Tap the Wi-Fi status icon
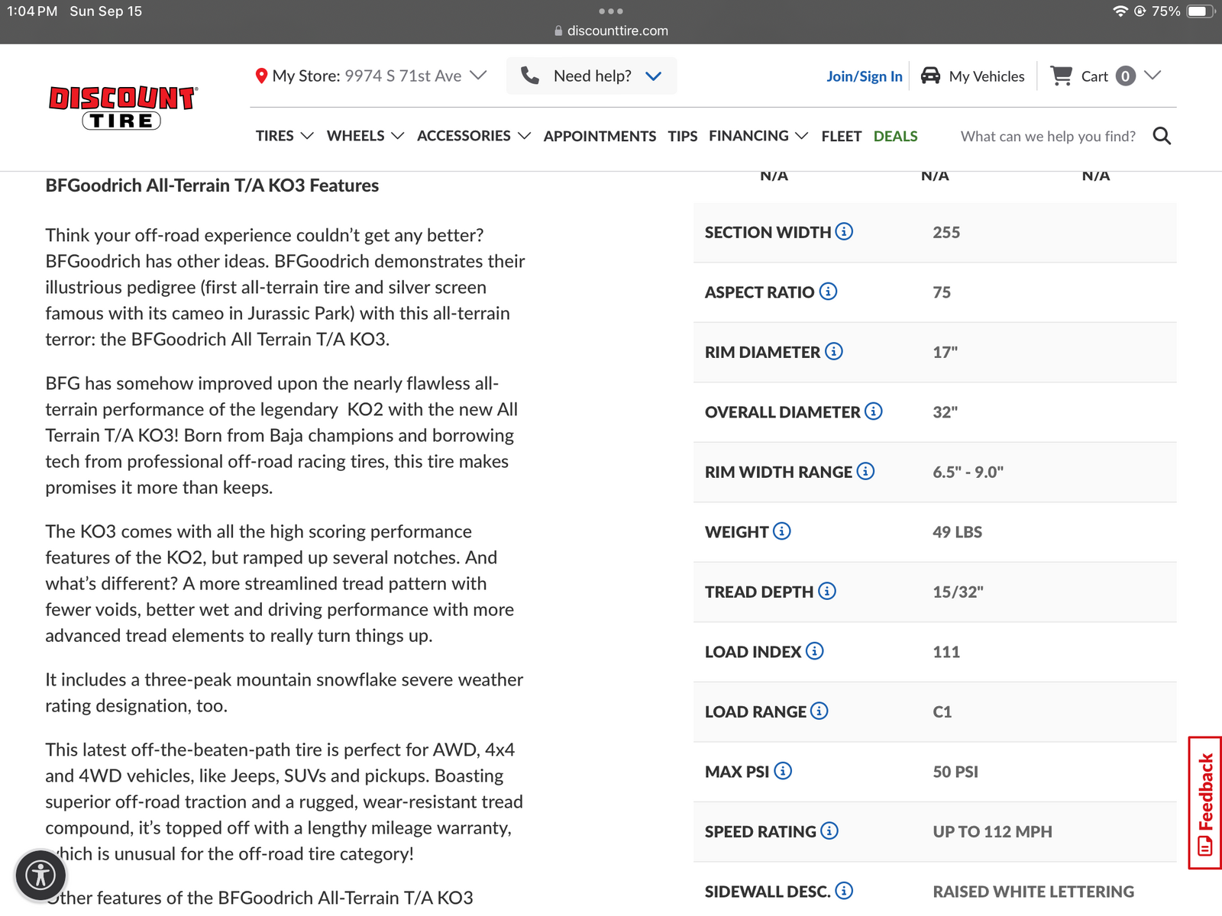The height and width of the screenshot is (916, 1222). click(x=1120, y=11)
